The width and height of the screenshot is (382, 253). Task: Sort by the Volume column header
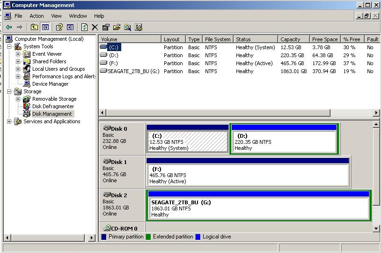(130, 39)
